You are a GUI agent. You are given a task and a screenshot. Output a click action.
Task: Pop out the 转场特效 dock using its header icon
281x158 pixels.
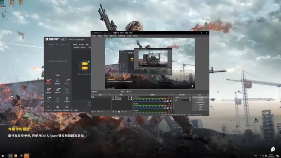pyautogui.click(x=190, y=95)
